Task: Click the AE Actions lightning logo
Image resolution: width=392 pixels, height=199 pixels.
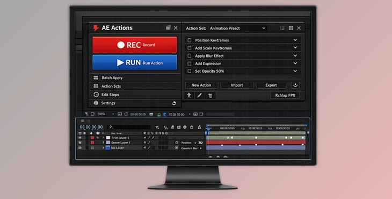Action: [x=96, y=28]
